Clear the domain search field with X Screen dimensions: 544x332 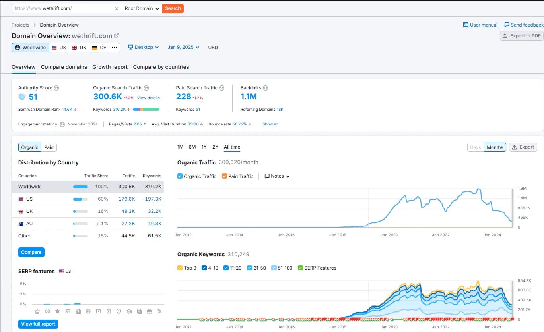117,8
